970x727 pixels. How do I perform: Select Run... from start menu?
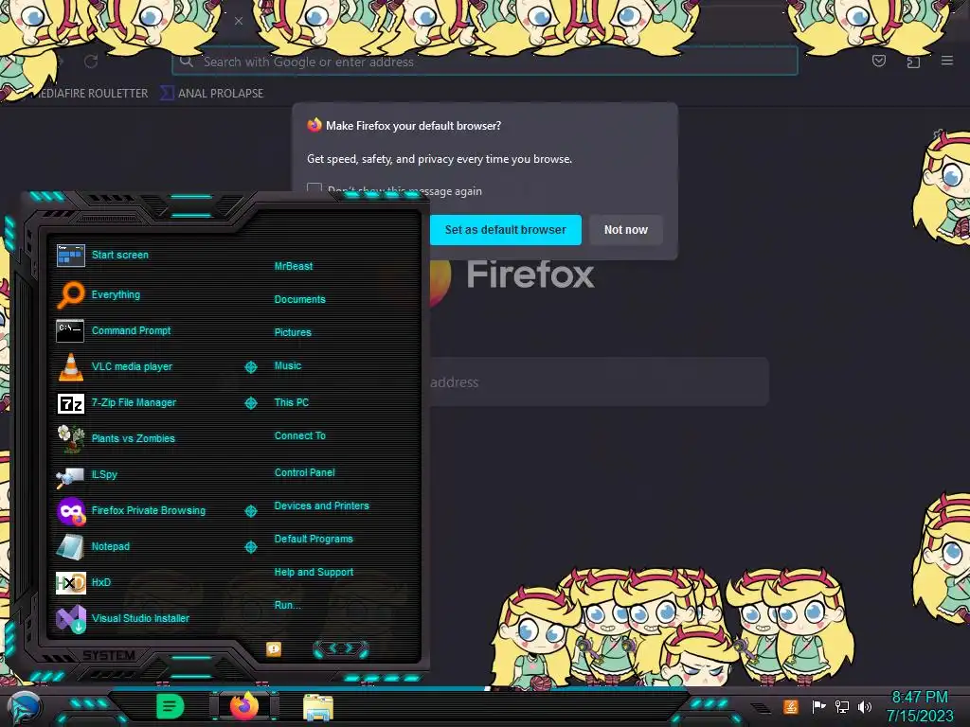tap(288, 605)
